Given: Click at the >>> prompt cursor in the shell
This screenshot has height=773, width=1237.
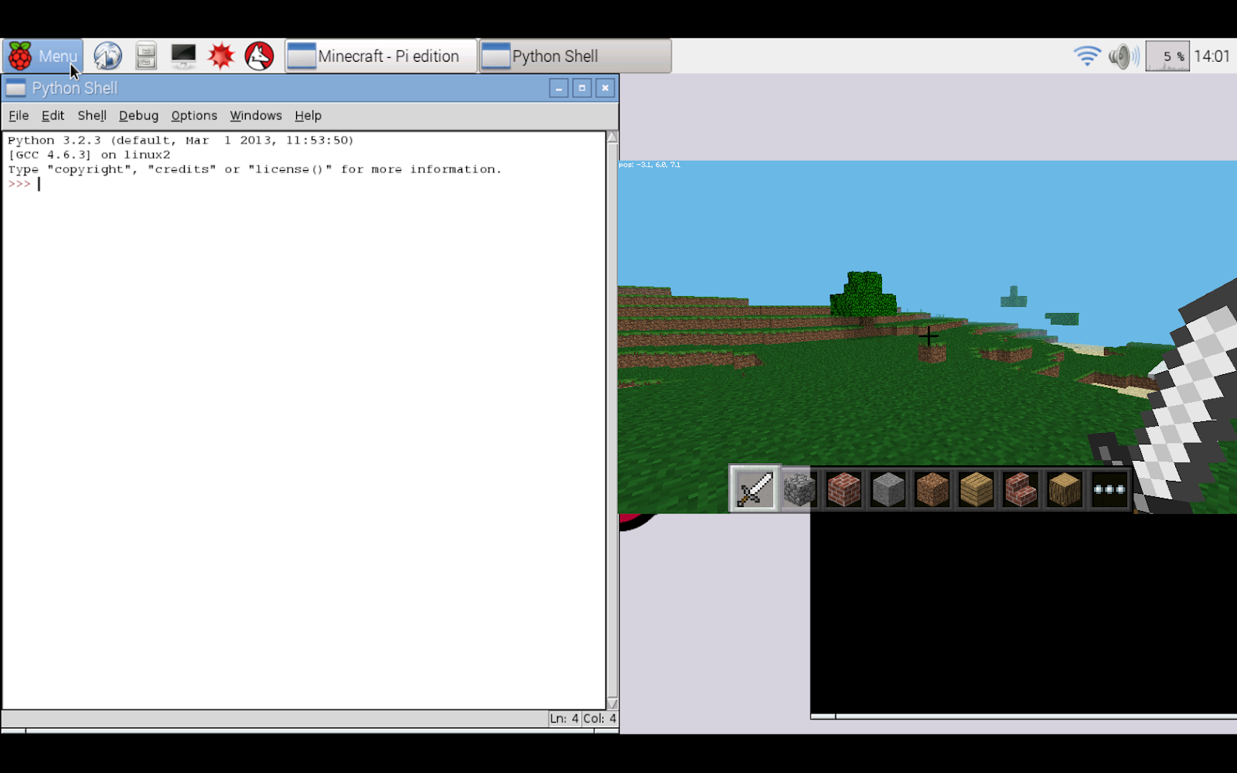Looking at the screenshot, I should pos(39,184).
